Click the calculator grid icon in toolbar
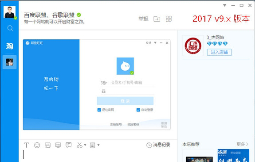 93,145
